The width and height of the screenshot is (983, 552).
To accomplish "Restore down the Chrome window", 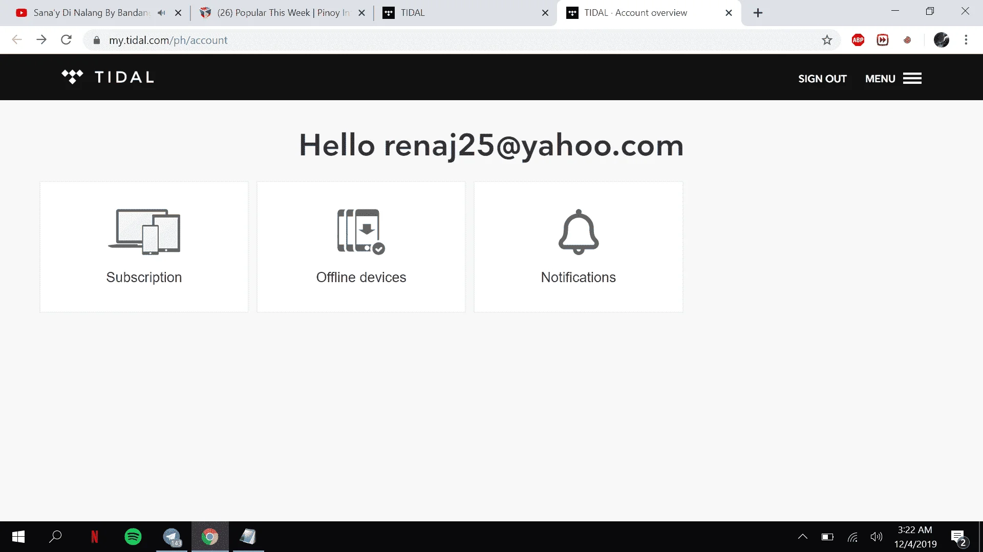I will tap(930, 11).
